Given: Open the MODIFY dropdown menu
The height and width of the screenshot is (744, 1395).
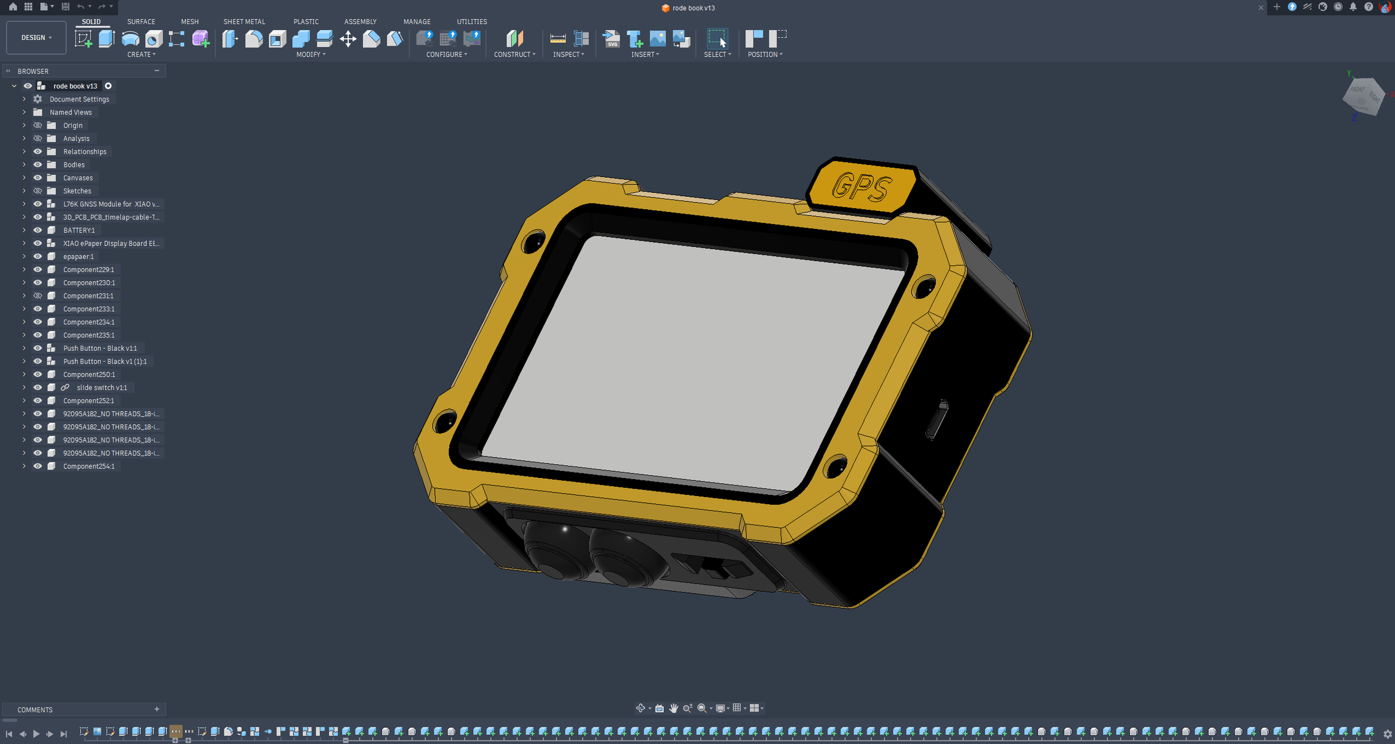Looking at the screenshot, I should tap(311, 55).
